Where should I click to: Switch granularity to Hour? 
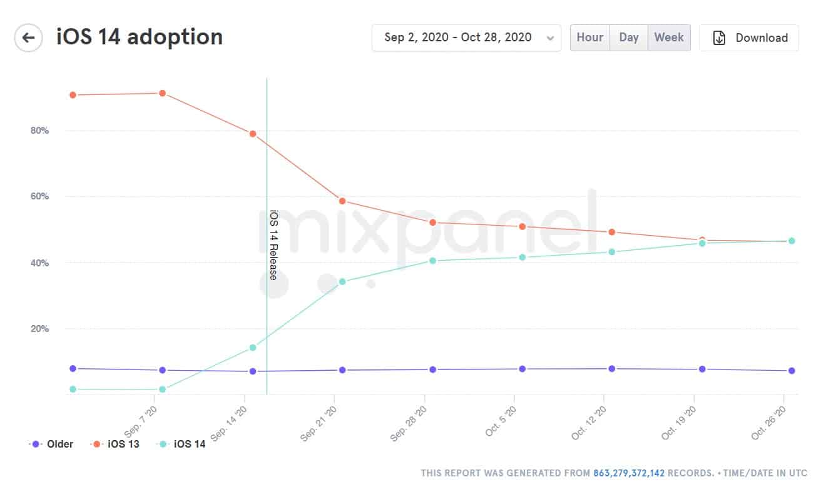[589, 38]
